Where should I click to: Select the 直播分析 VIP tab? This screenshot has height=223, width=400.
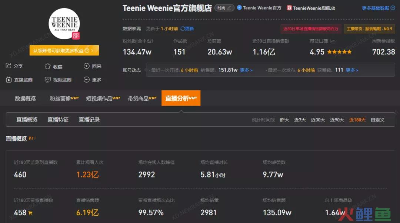click(x=181, y=98)
